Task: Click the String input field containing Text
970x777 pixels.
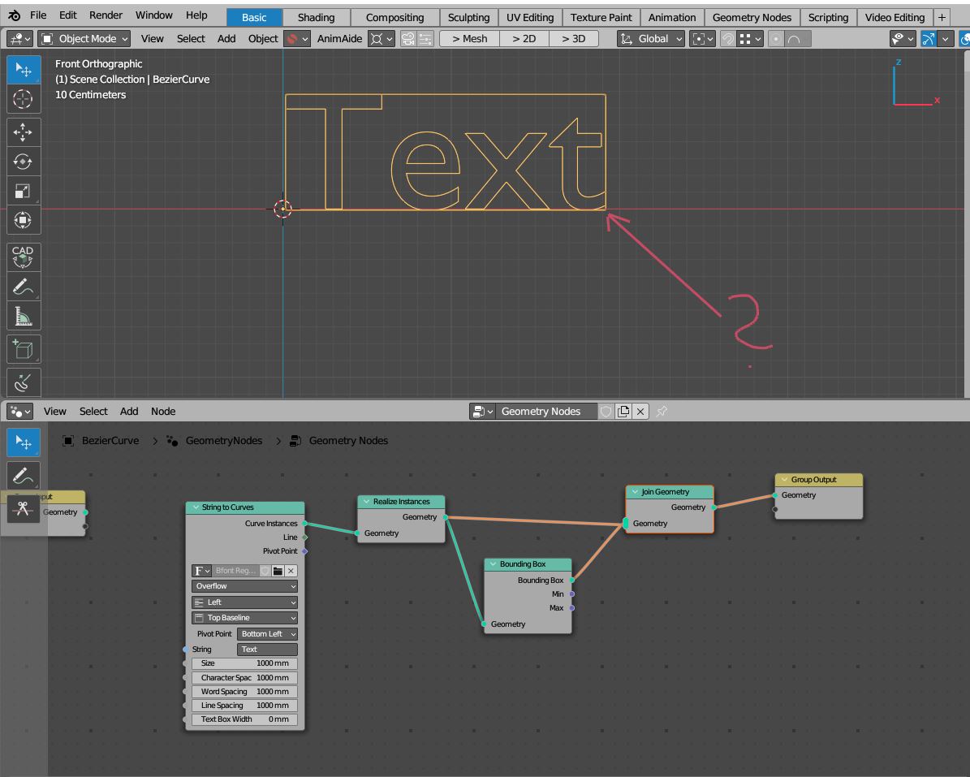Action: click(x=267, y=649)
